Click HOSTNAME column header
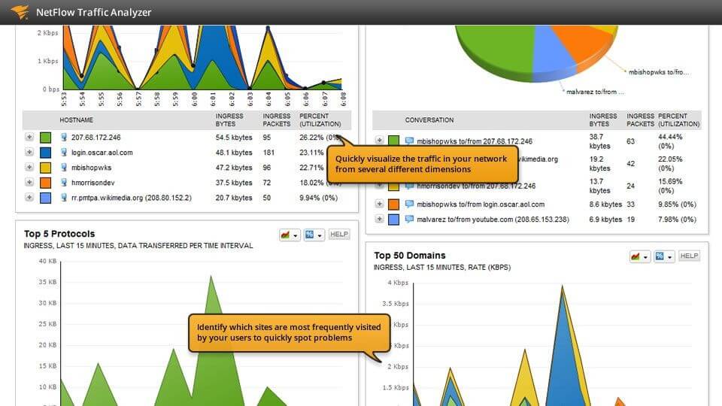722x406 pixels. pos(77,120)
